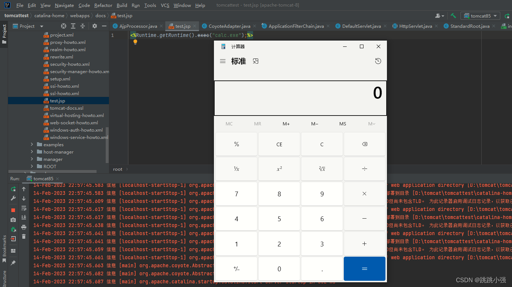This screenshot has width=512, height=287.
Task: Switch to AjpProcessor.java tab
Action: coord(138,26)
